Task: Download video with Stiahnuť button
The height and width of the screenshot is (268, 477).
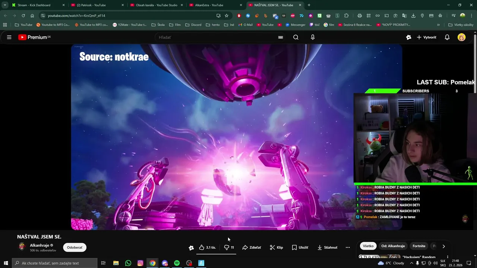Action: (x=327, y=248)
